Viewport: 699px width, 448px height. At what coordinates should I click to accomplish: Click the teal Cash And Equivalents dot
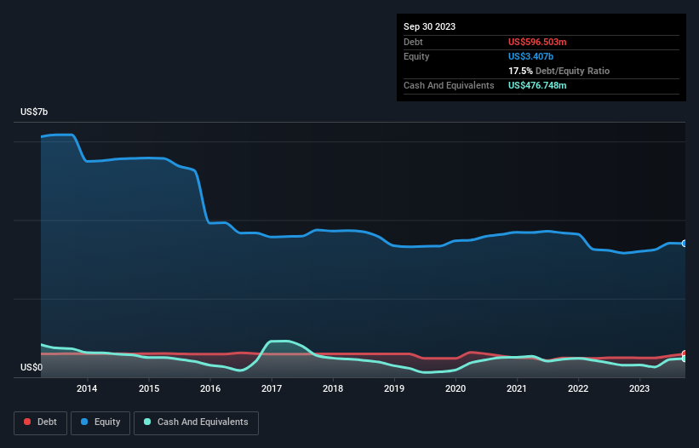coord(147,422)
